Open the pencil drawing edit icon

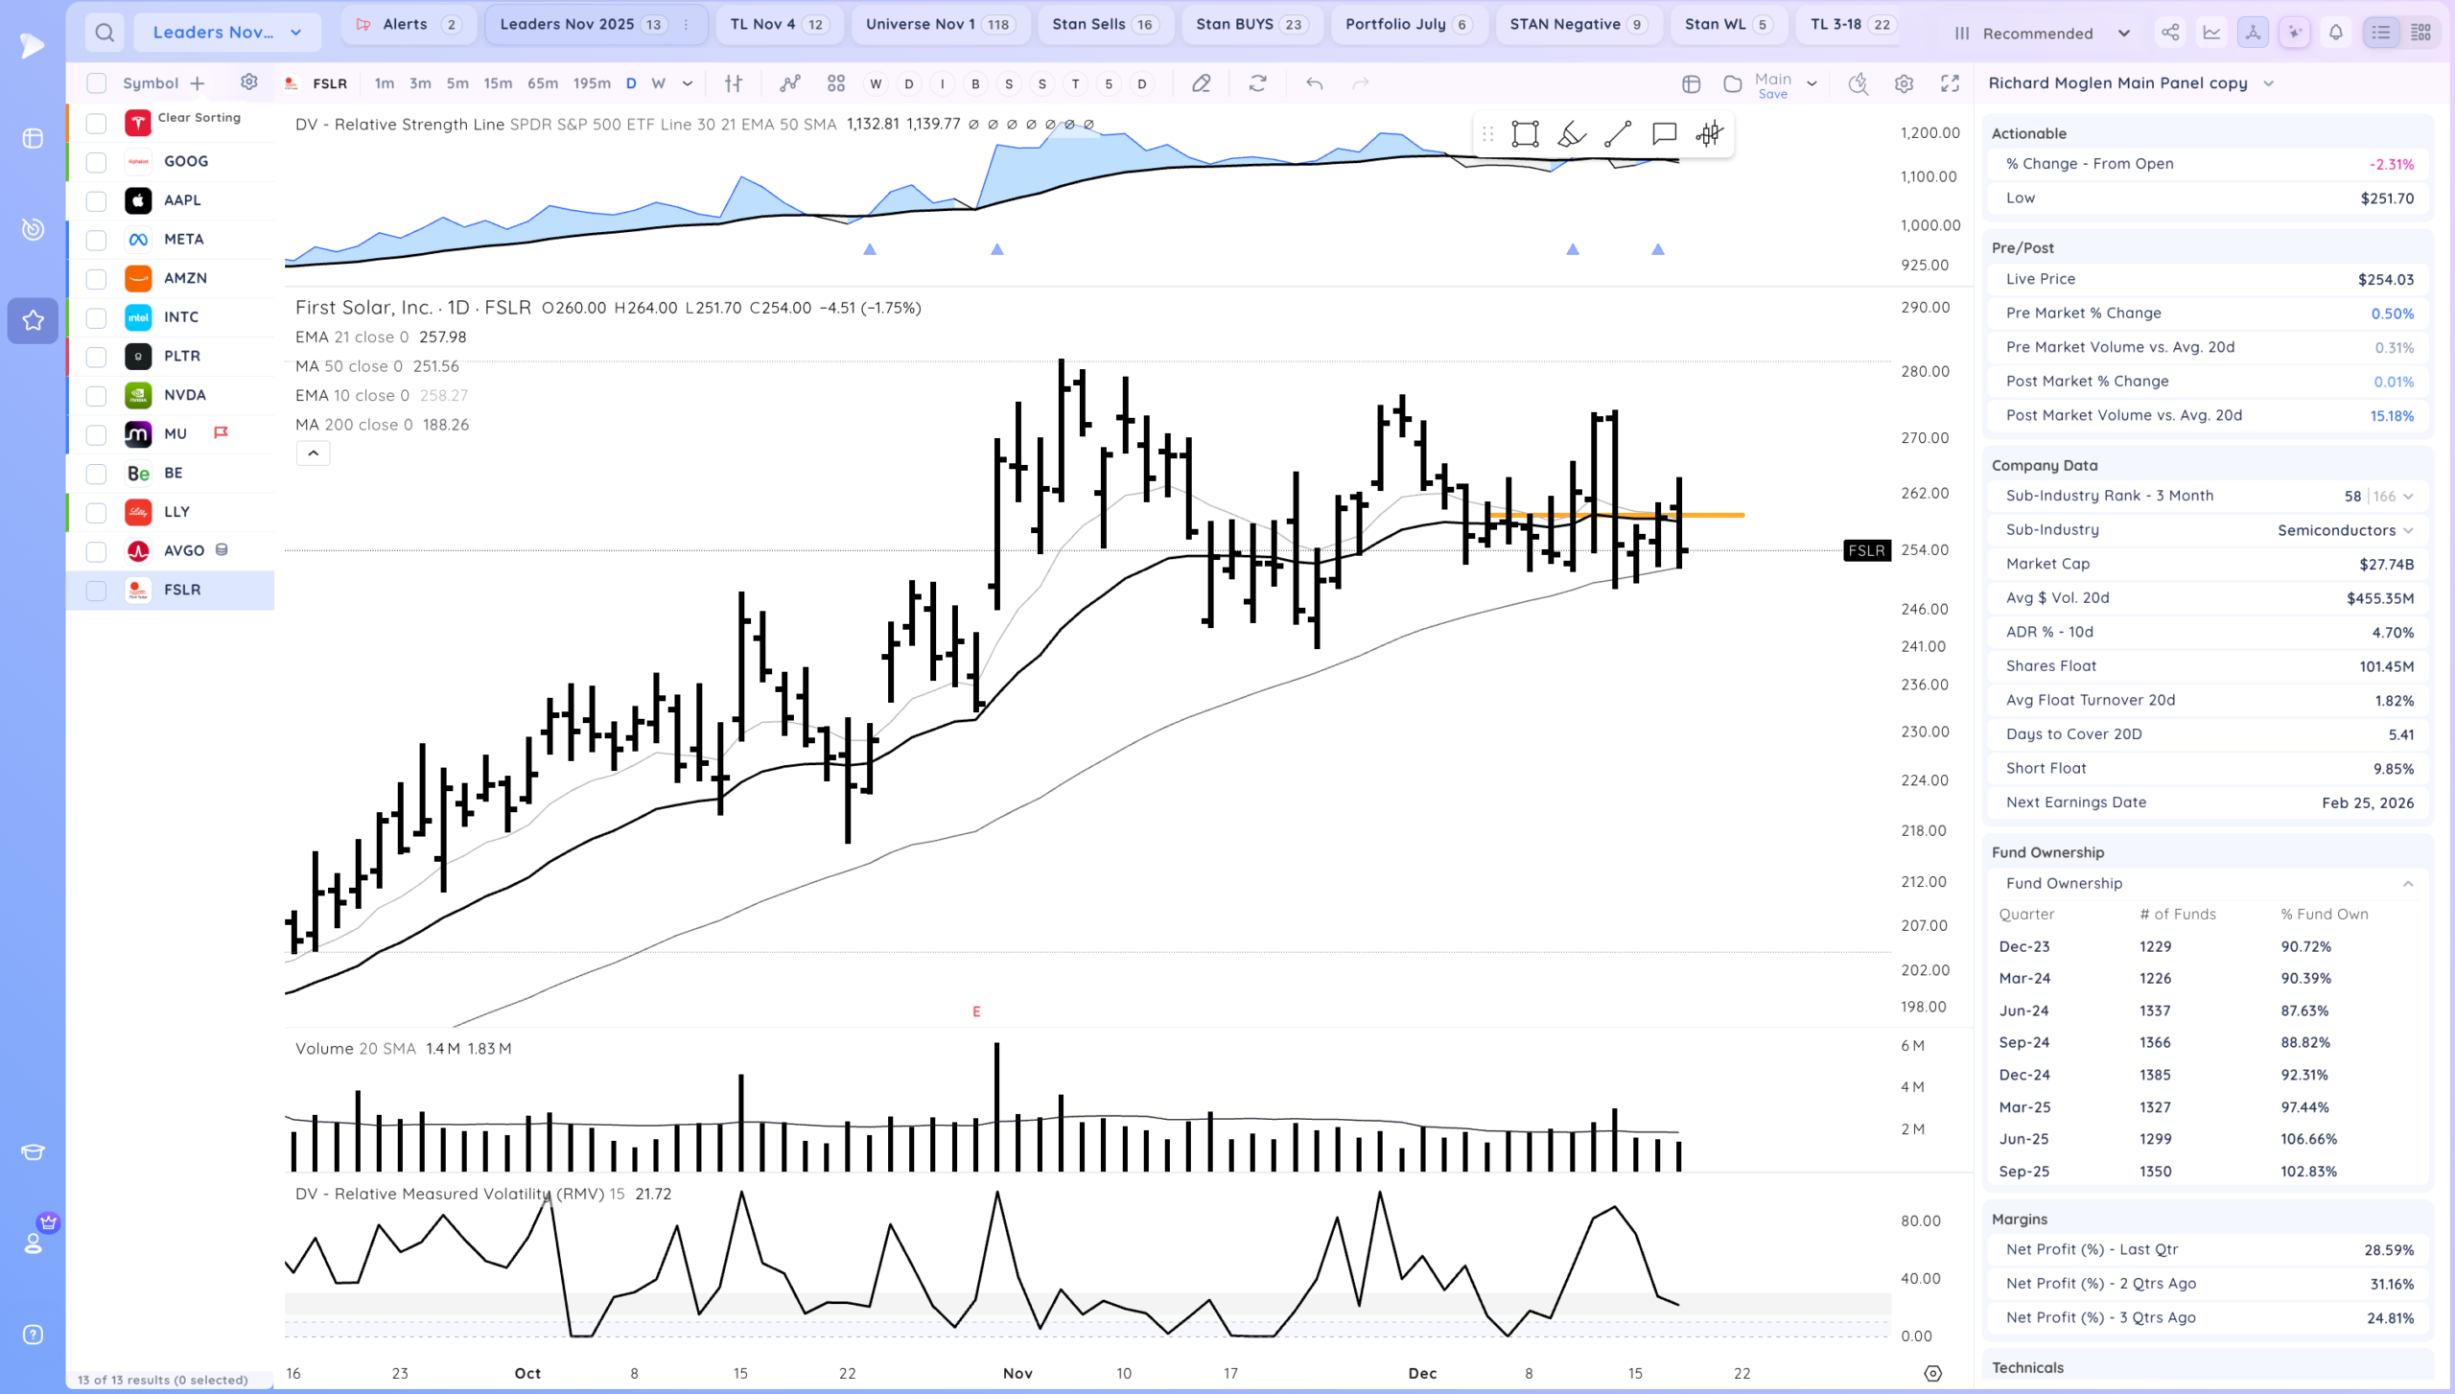1201,84
